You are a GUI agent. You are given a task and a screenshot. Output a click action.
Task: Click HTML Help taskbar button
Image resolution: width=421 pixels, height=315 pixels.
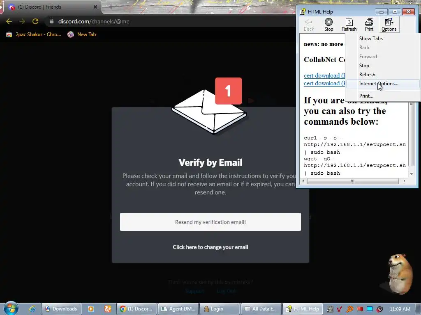303,309
